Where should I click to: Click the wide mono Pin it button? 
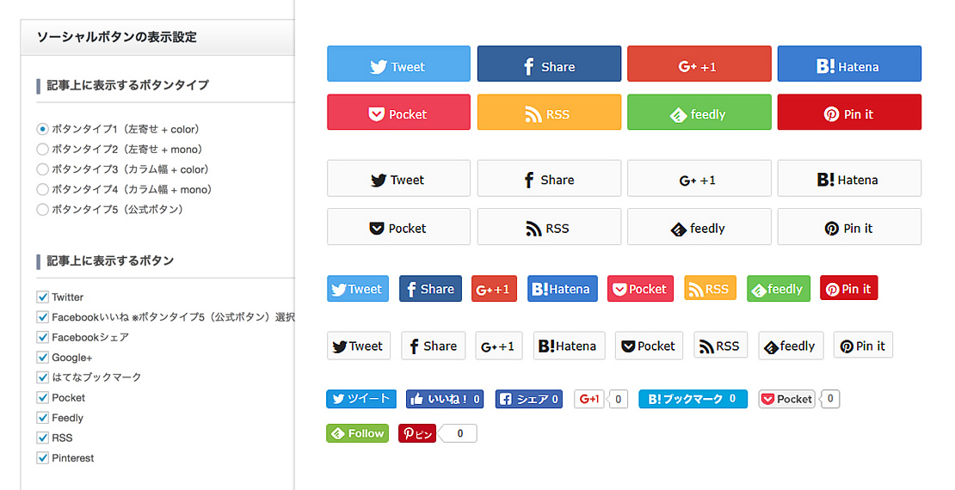(850, 226)
